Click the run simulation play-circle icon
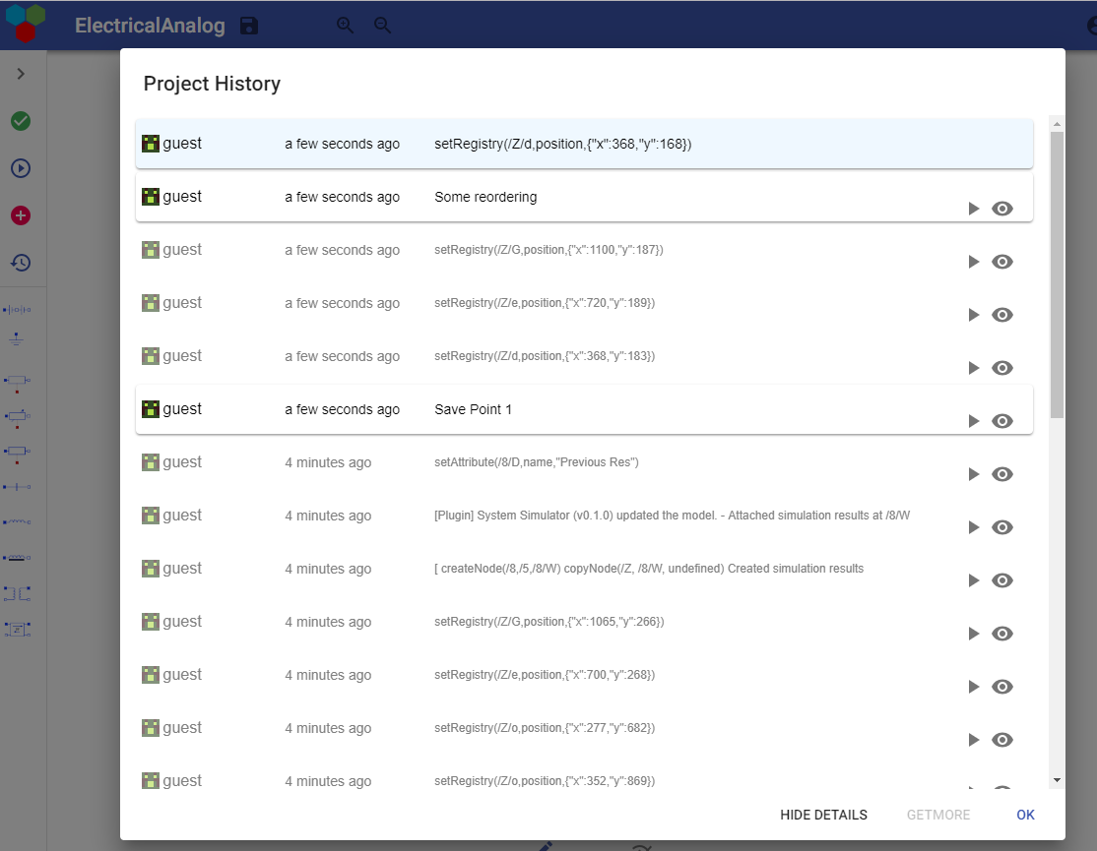This screenshot has width=1097, height=851. (21, 168)
